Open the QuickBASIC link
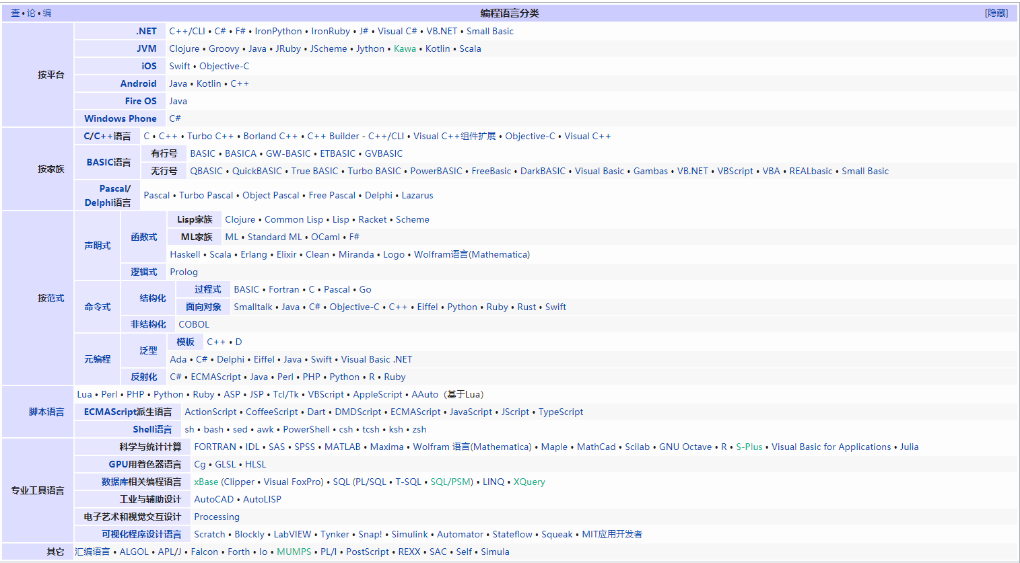This screenshot has height=563, width=1020. coord(257,171)
